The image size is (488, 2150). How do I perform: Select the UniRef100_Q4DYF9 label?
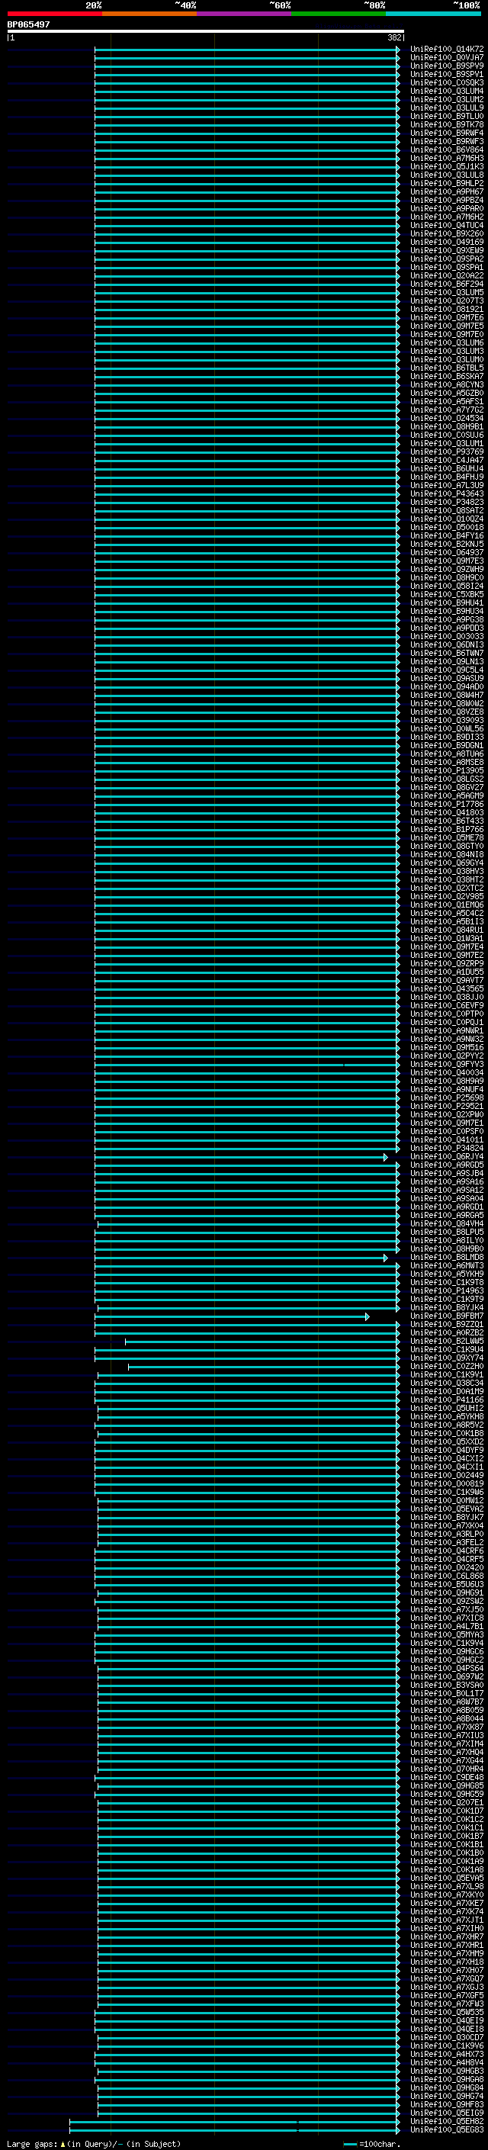coord(447,1450)
